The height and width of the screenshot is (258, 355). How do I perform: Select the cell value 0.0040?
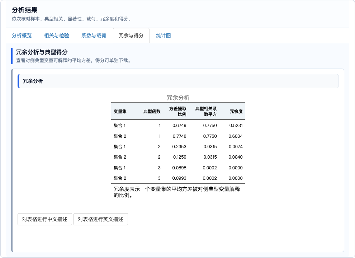pyautogui.click(x=236, y=157)
